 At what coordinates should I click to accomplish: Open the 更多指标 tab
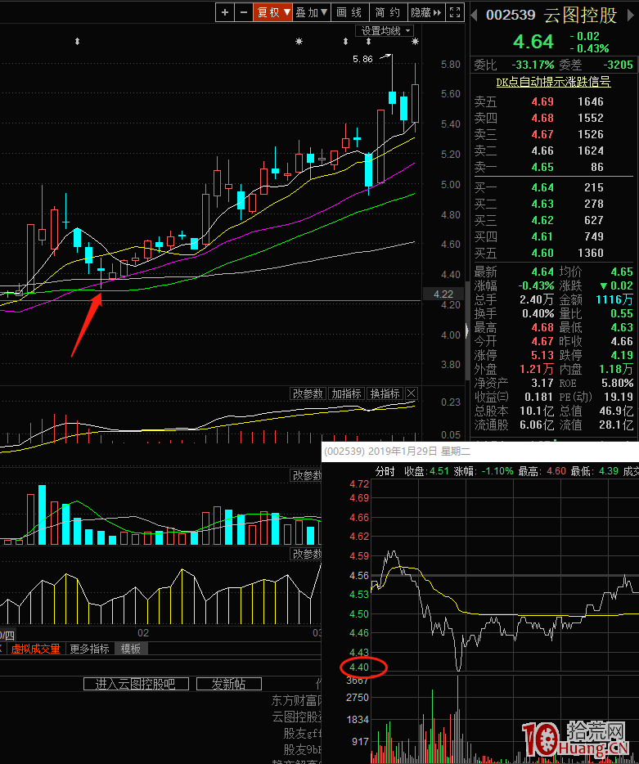click(90, 649)
